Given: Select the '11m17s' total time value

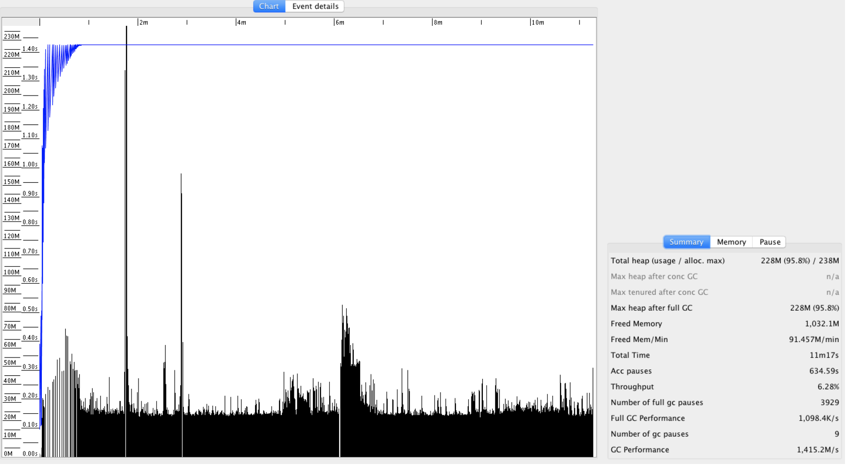Looking at the screenshot, I should coord(824,355).
